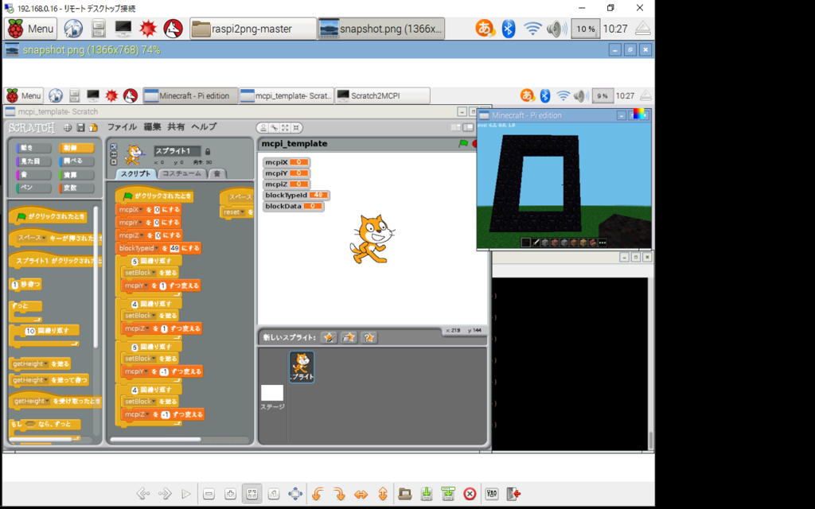Viewport: 815px width, 509px height.
Task: Click sprite name field スプライト1
Action: [x=177, y=150]
